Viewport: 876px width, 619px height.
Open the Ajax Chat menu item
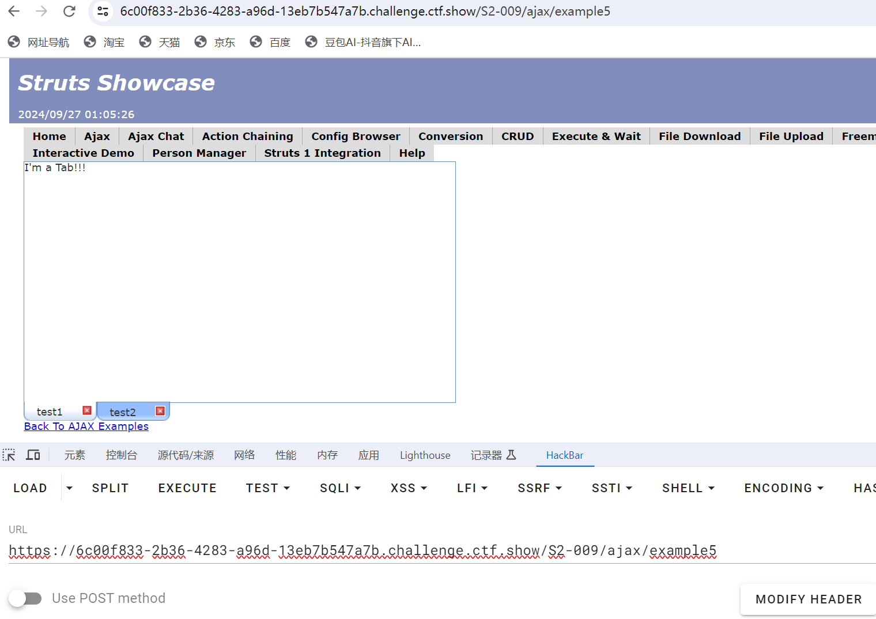coord(156,137)
